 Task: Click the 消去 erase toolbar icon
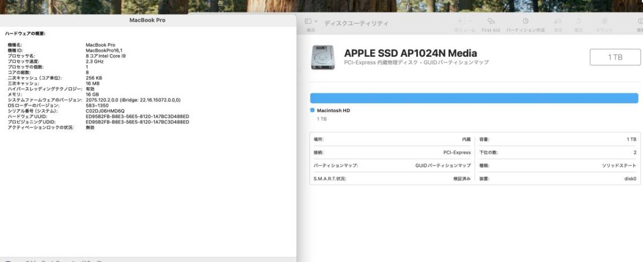tap(558, 21)
